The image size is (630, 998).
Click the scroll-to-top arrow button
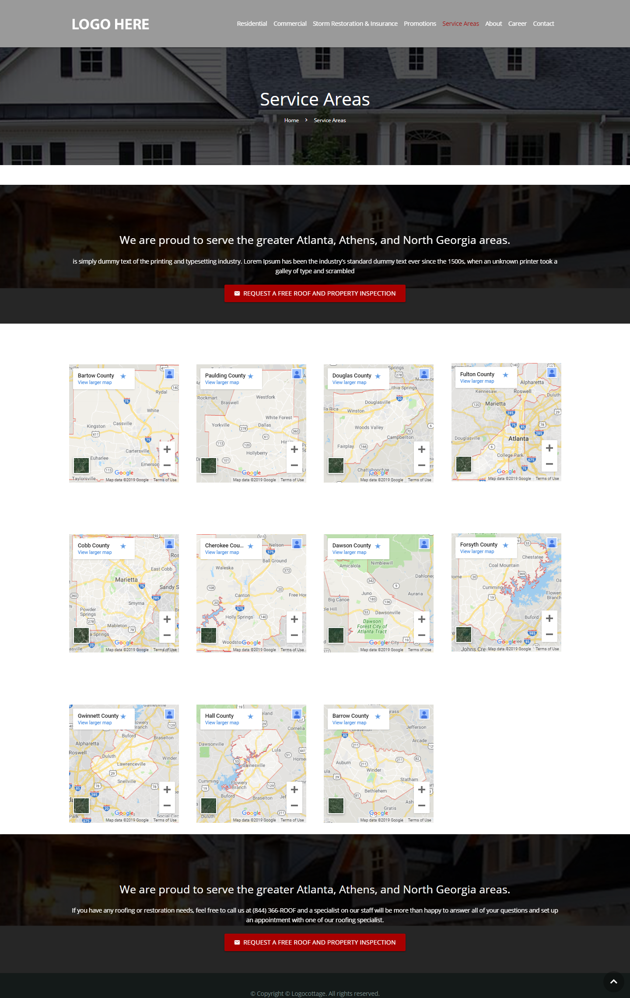pyautogui.click(x=613, y=982)
